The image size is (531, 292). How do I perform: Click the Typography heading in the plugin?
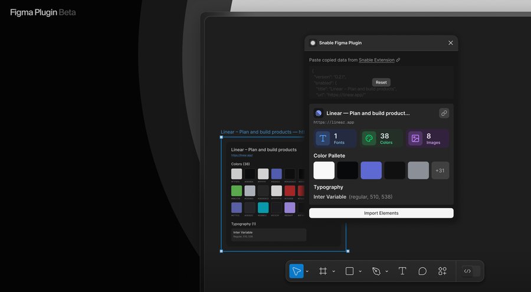click(x=328, y=187)
